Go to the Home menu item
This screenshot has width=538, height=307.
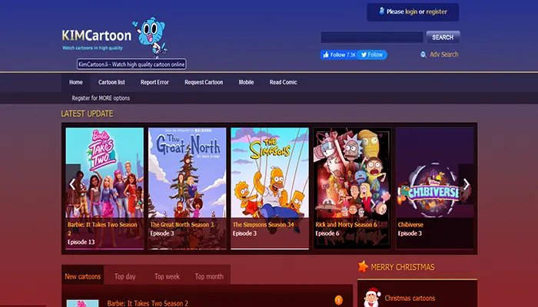[x=76, y=82]
